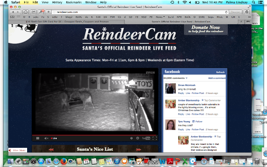267x167 pixels.
Task: Open Trash in the Dock
Action: point(257,161)
